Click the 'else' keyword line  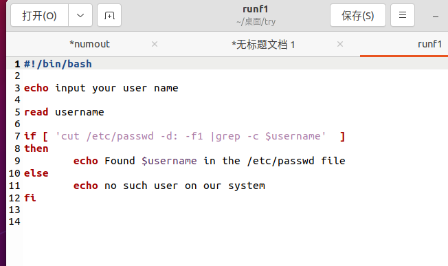click(36, 173)
